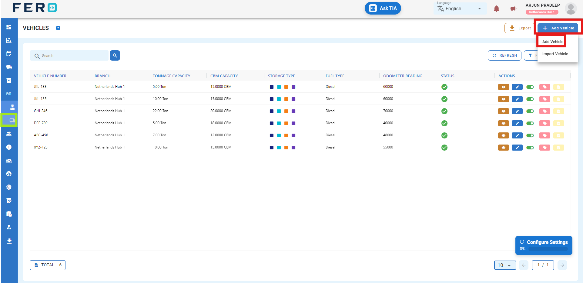Toggle active switch for JKL-133
This screenshot has height=283, width=583.
click(x=530, y=87)
